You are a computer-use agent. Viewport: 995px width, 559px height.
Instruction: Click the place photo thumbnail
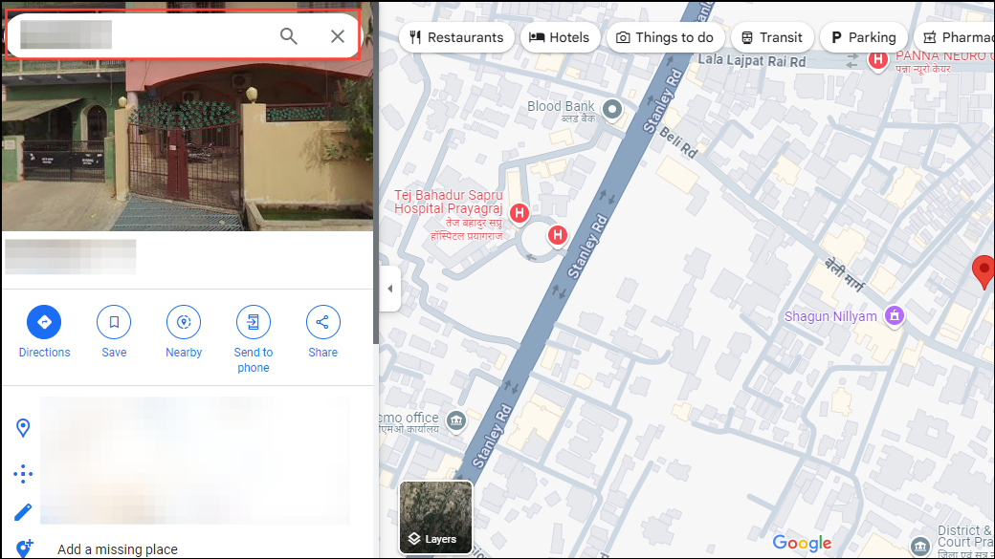pos(187,143)
